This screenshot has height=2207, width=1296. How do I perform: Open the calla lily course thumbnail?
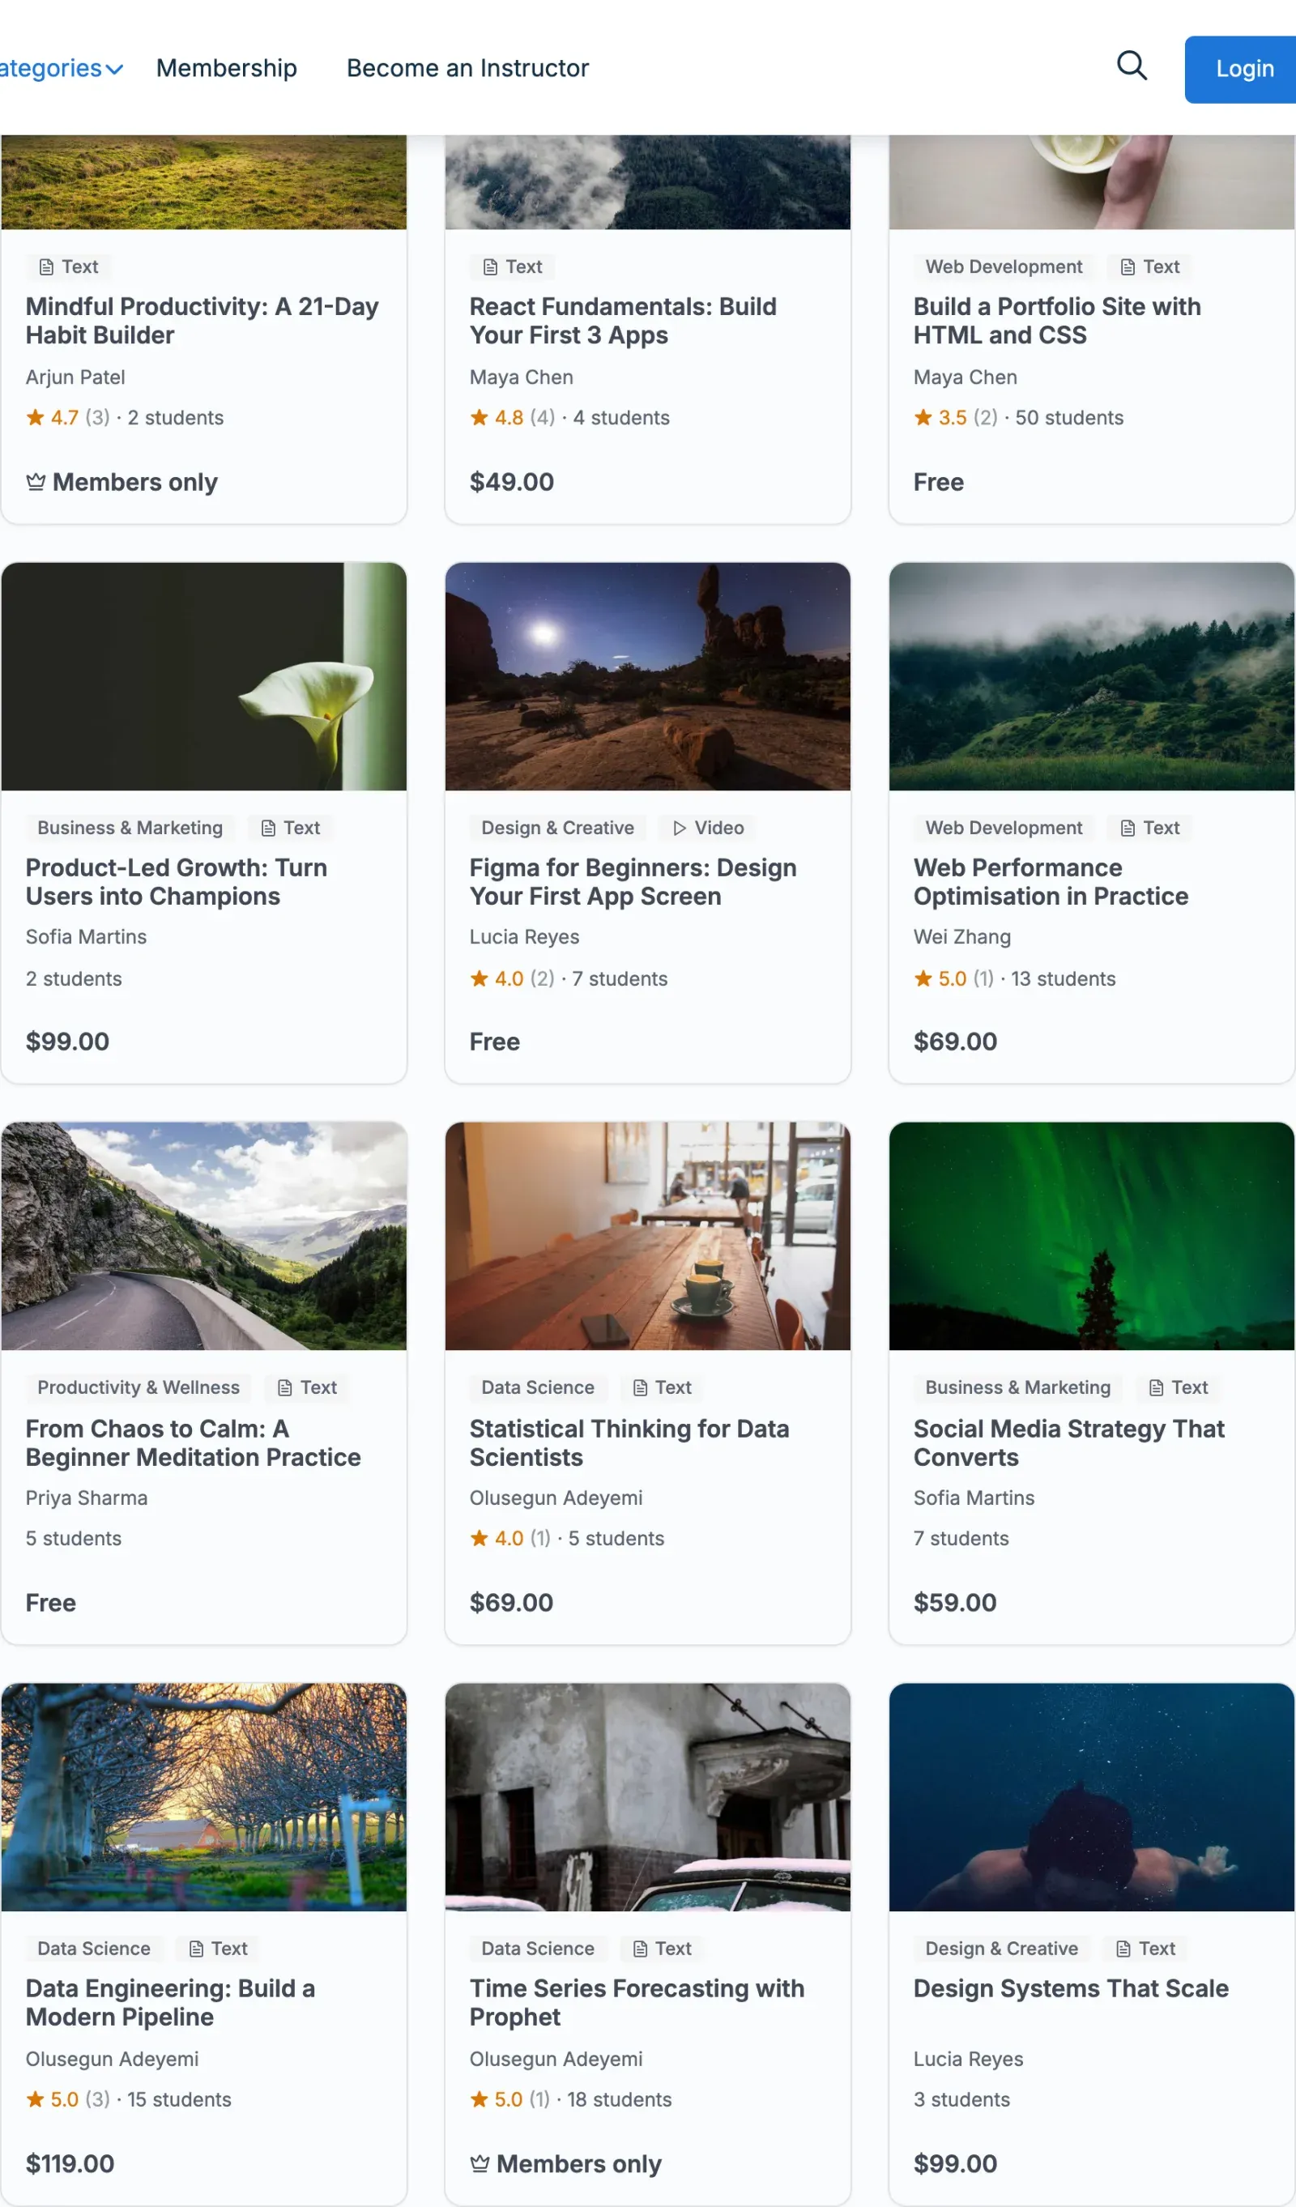coord(204,676)
